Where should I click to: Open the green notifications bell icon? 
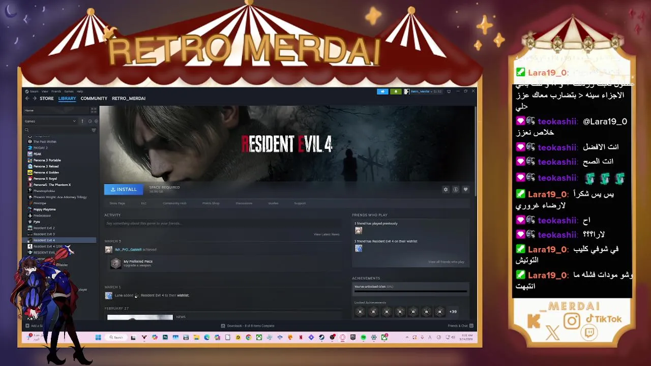pos(396,91)
